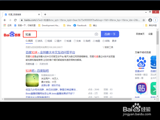Click 百度APP paw icon in sidebar
The image size is (160, 120).
(141, 62)
